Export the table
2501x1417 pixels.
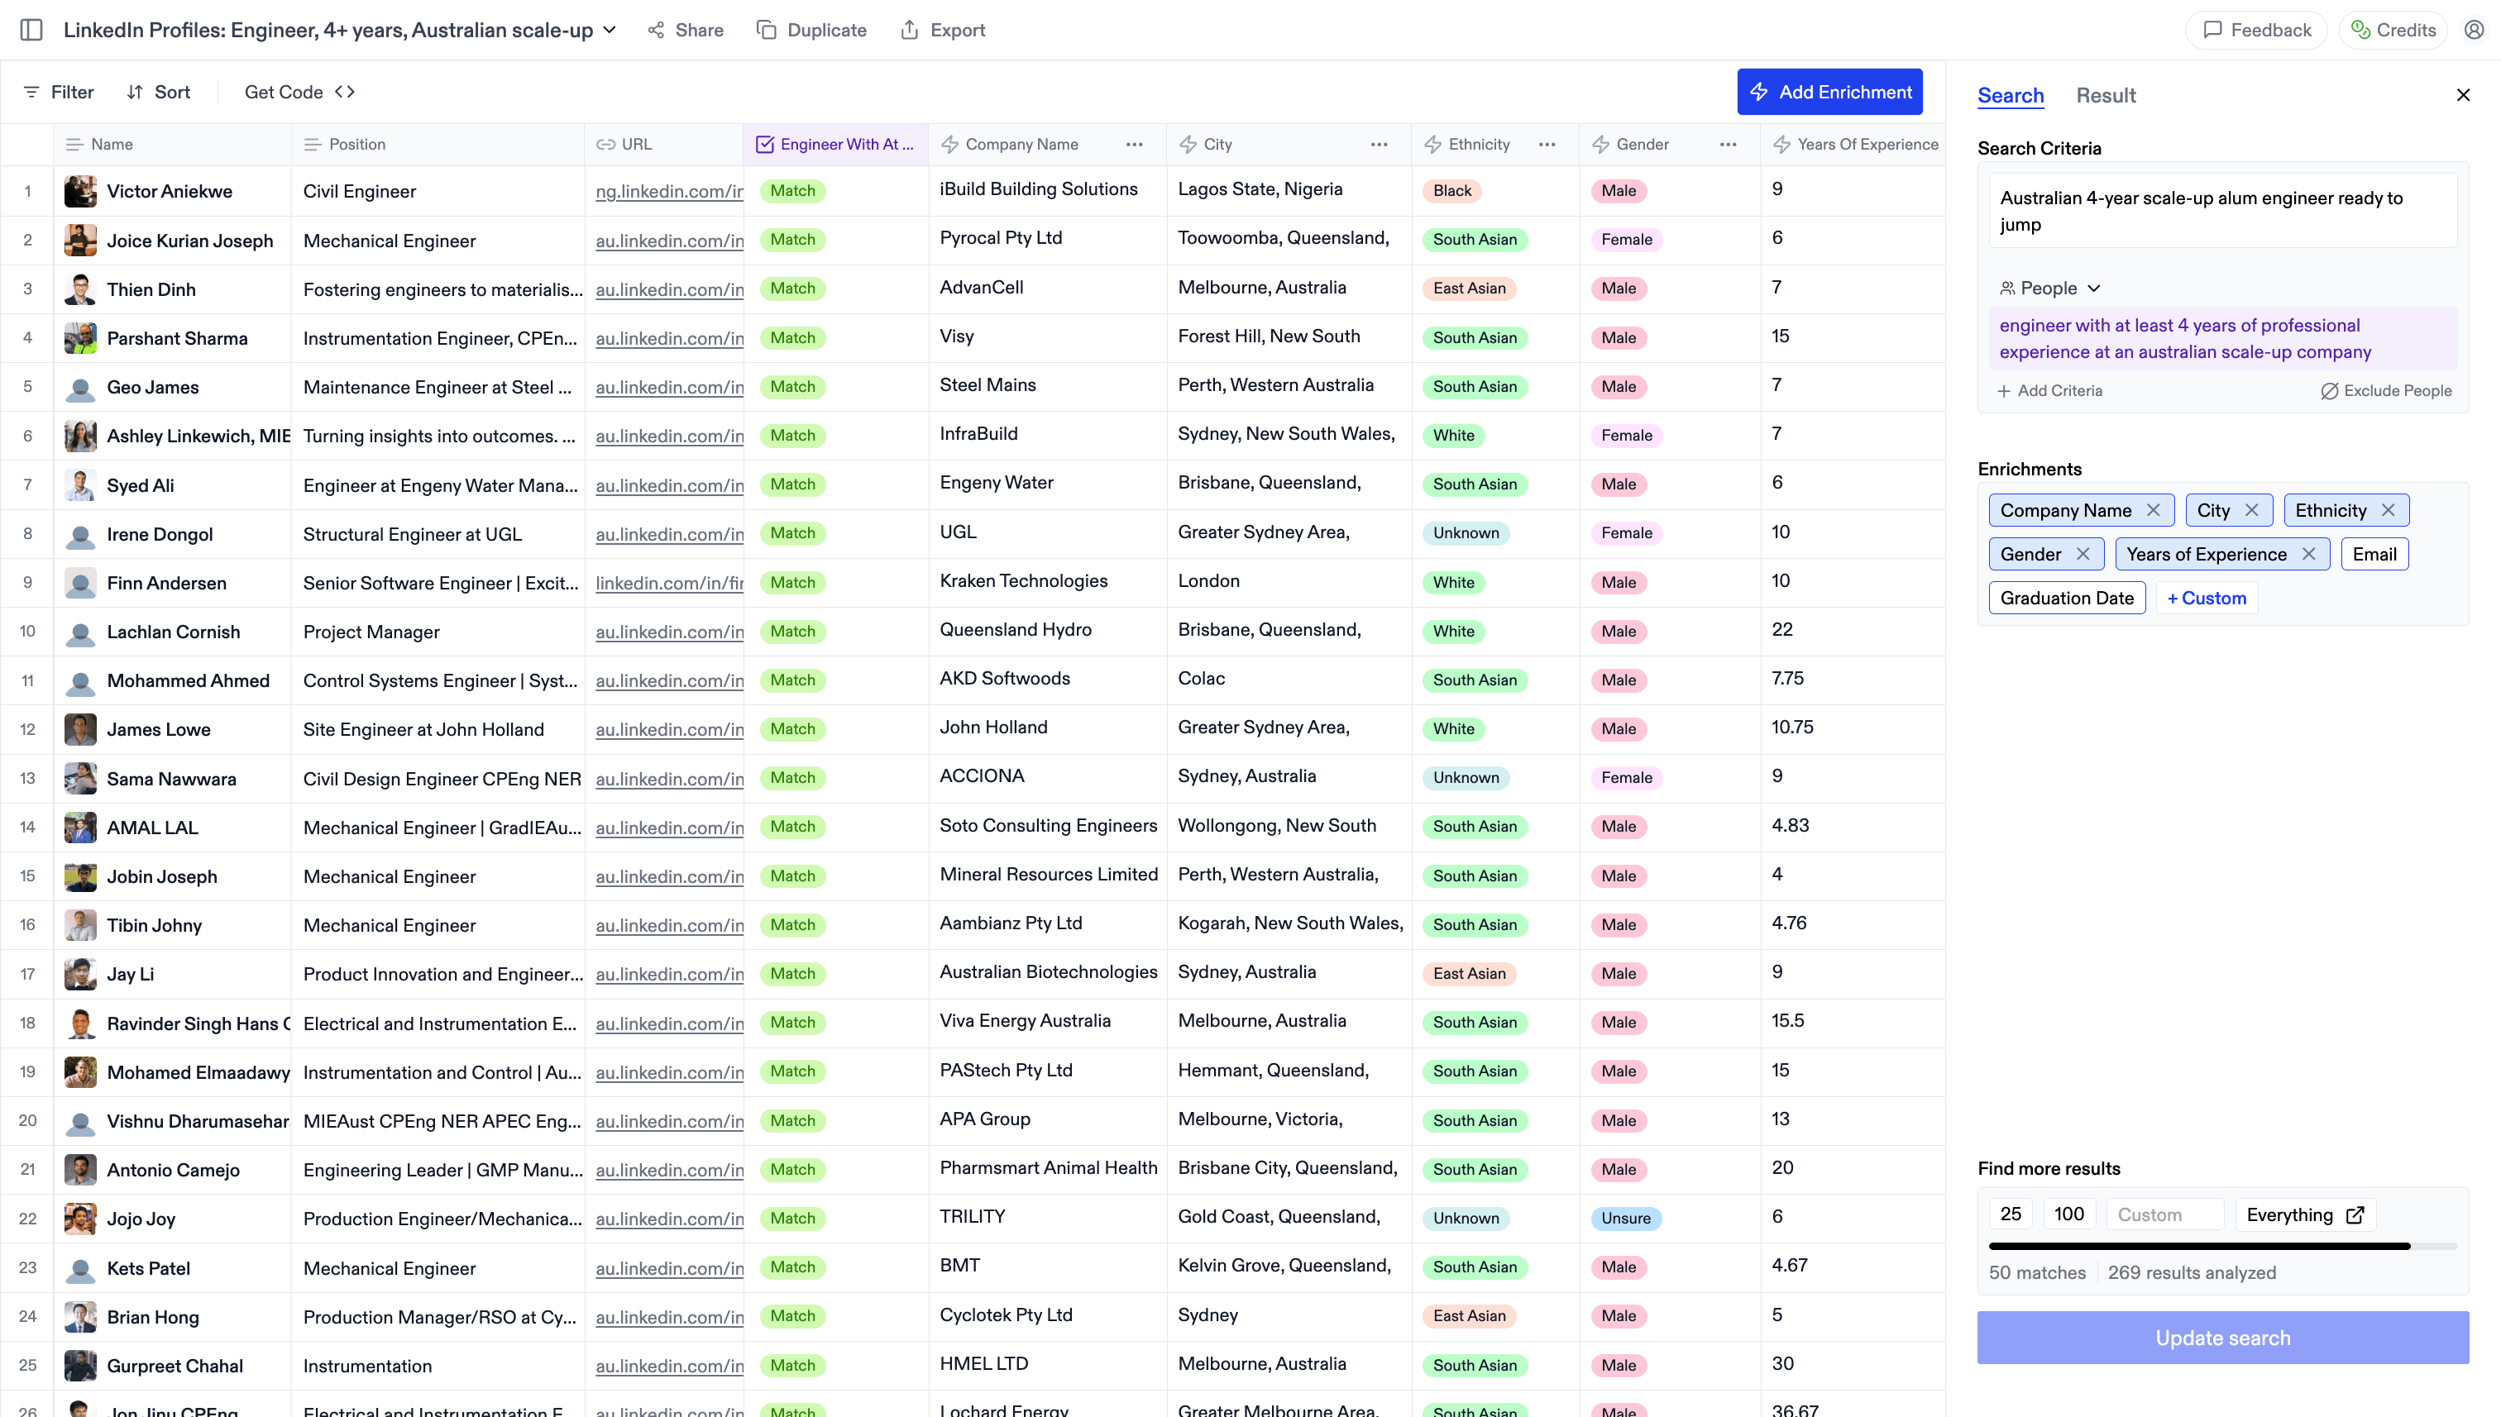coord(942,30)
